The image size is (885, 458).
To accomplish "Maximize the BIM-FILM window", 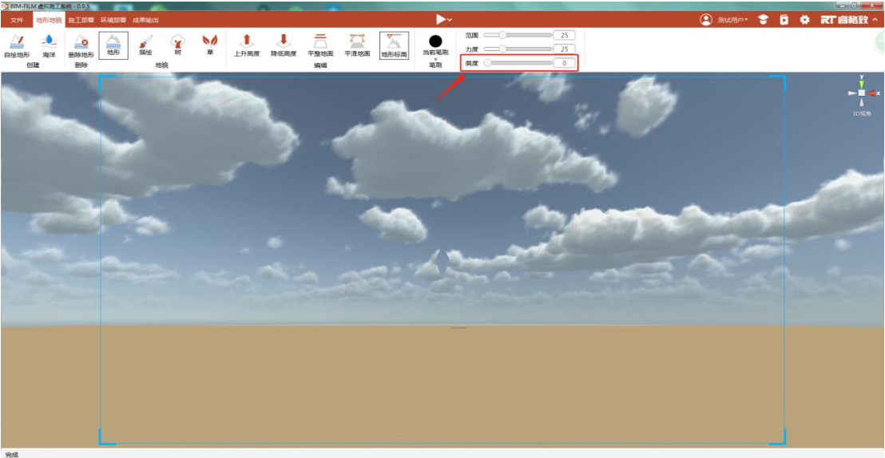I will click(x=855, y=5).
